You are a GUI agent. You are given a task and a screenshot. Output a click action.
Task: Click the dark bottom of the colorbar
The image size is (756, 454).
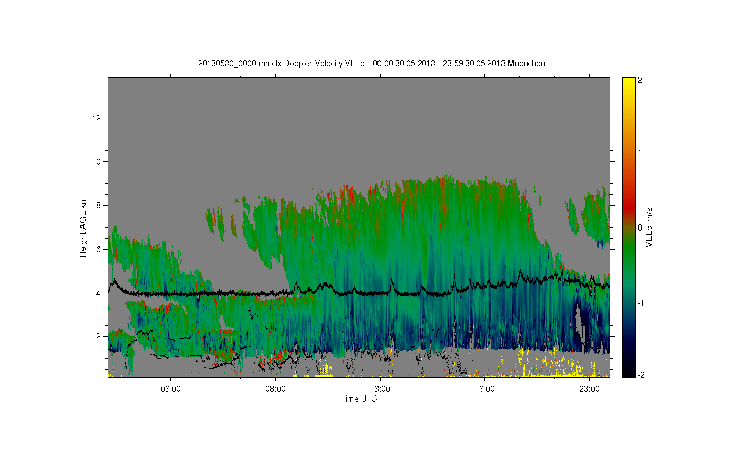[628, 371]
